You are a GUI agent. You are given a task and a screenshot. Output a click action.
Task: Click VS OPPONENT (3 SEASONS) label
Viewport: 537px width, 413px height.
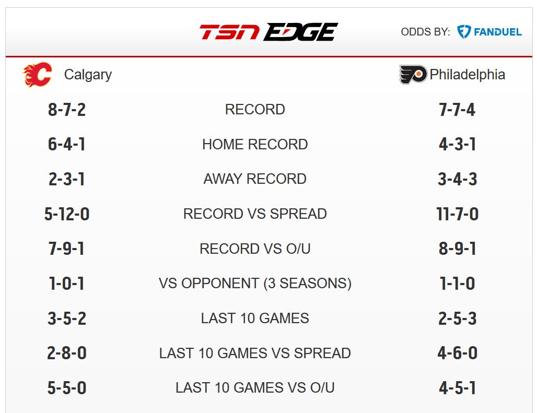(x=255, y=284)
